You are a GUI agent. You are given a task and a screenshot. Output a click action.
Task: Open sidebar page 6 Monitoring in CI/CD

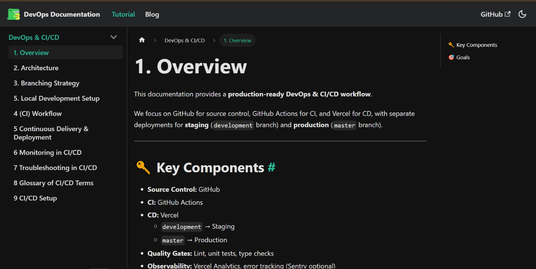(x=66, y=153)
